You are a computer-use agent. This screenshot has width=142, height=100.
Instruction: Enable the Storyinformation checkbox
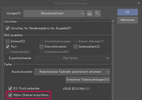coord(42,47)
